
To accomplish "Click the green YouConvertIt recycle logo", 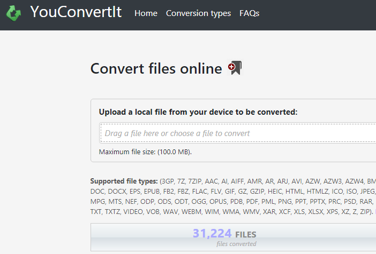I will pos(13,13).
